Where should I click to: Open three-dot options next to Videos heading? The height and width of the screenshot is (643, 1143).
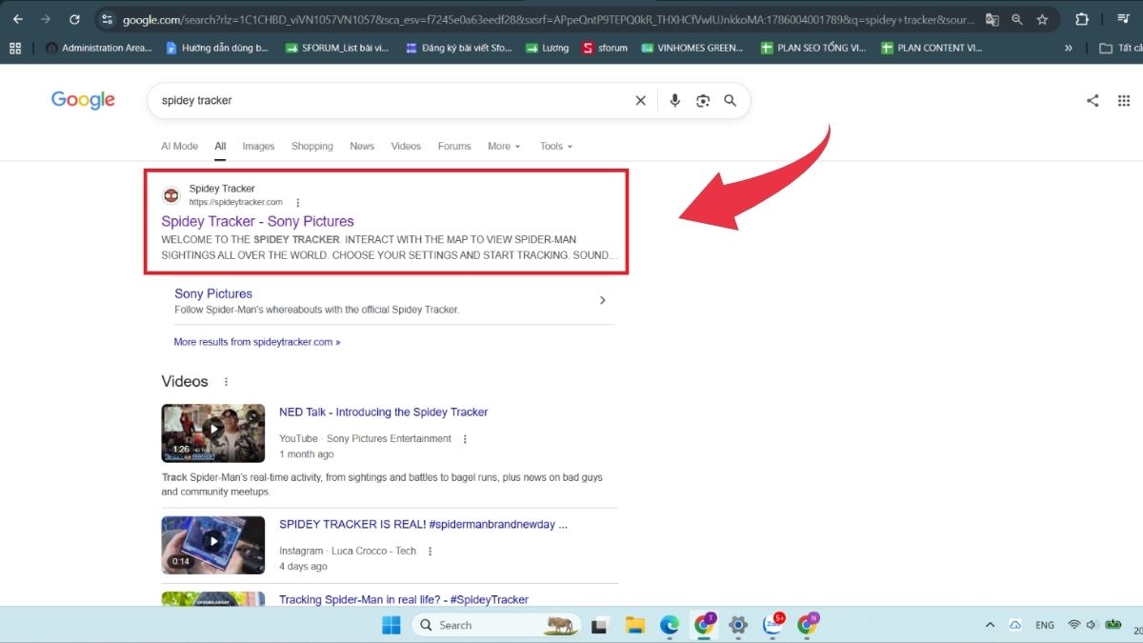[x=226, y=382]
